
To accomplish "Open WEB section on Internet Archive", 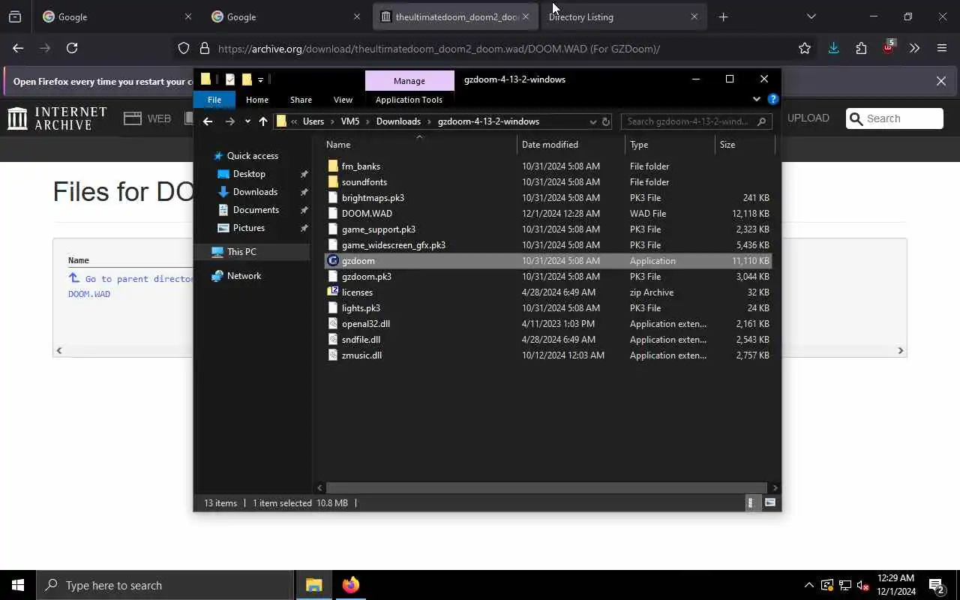I will click(x=148, y=118).
